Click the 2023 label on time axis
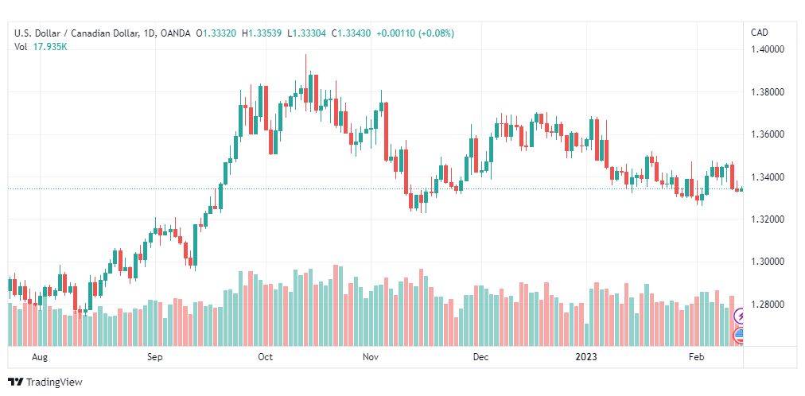The image size is (805, 396). [x=585, y=357]
